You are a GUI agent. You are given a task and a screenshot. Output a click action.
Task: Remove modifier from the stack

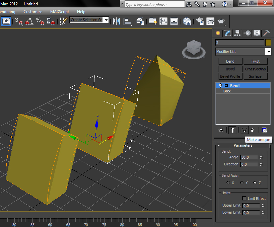point(252,130)
